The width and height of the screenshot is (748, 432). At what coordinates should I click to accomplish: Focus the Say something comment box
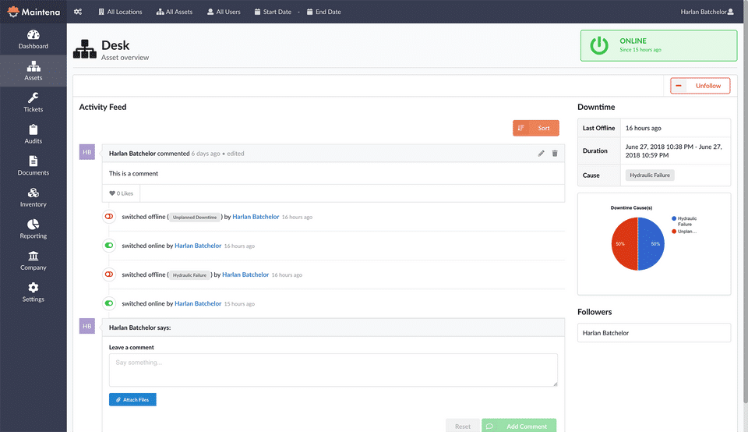click(x=333, y=370)
